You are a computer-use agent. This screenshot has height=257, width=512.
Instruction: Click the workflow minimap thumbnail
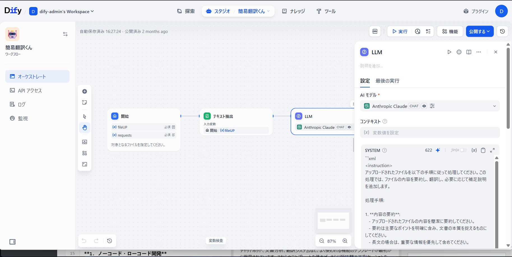333,221
